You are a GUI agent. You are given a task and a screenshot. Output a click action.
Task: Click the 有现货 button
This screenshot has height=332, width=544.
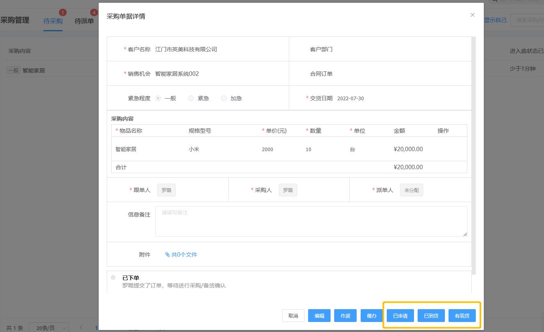(x=462, y=316)
